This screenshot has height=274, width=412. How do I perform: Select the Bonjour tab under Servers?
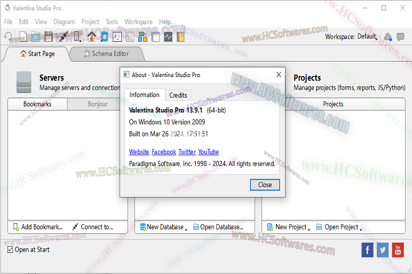(x=98, y=104)
